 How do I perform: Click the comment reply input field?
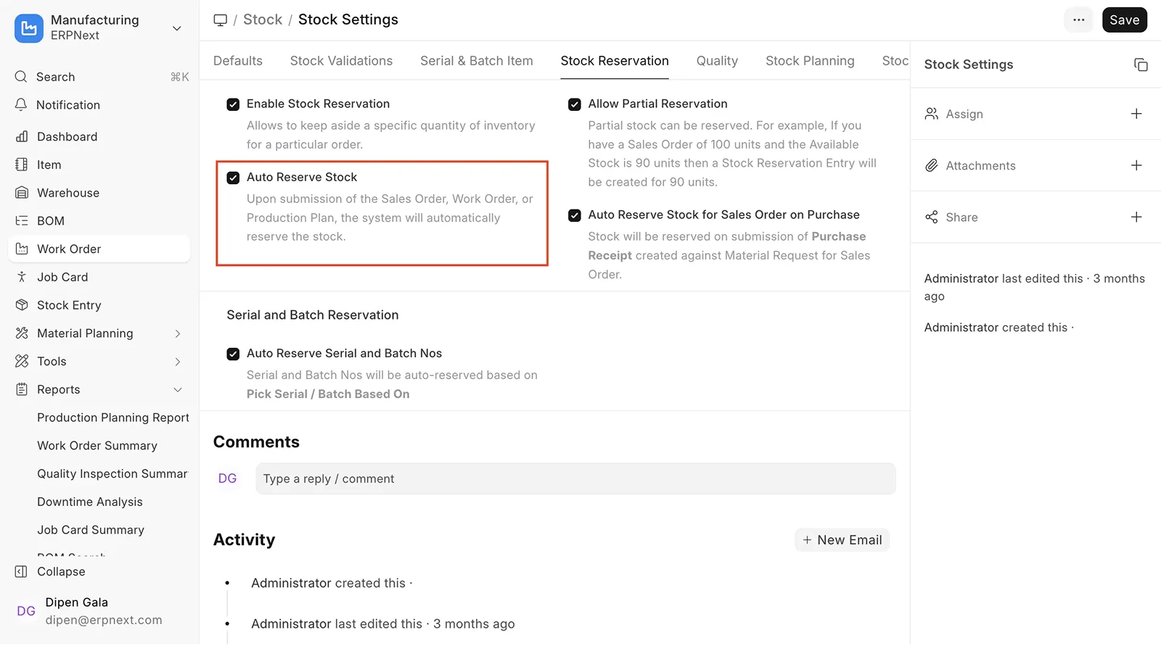575,479
